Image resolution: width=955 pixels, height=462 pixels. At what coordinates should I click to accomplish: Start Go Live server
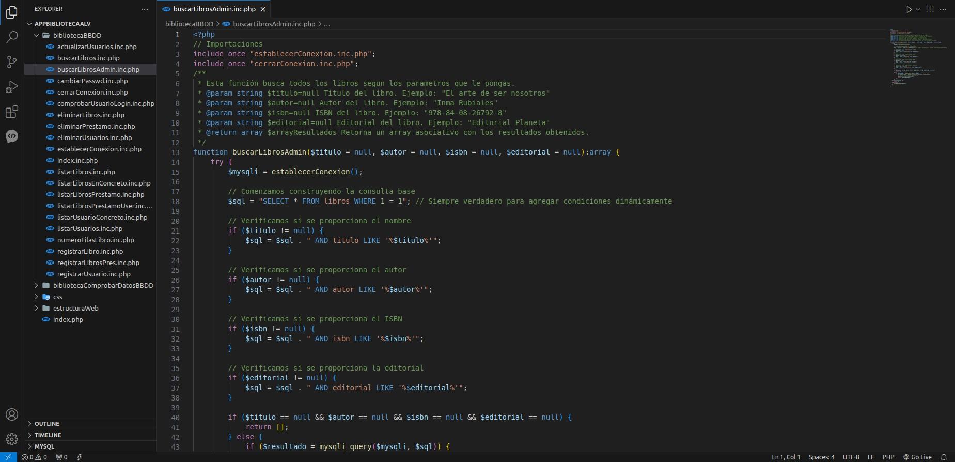click(917, 457)
